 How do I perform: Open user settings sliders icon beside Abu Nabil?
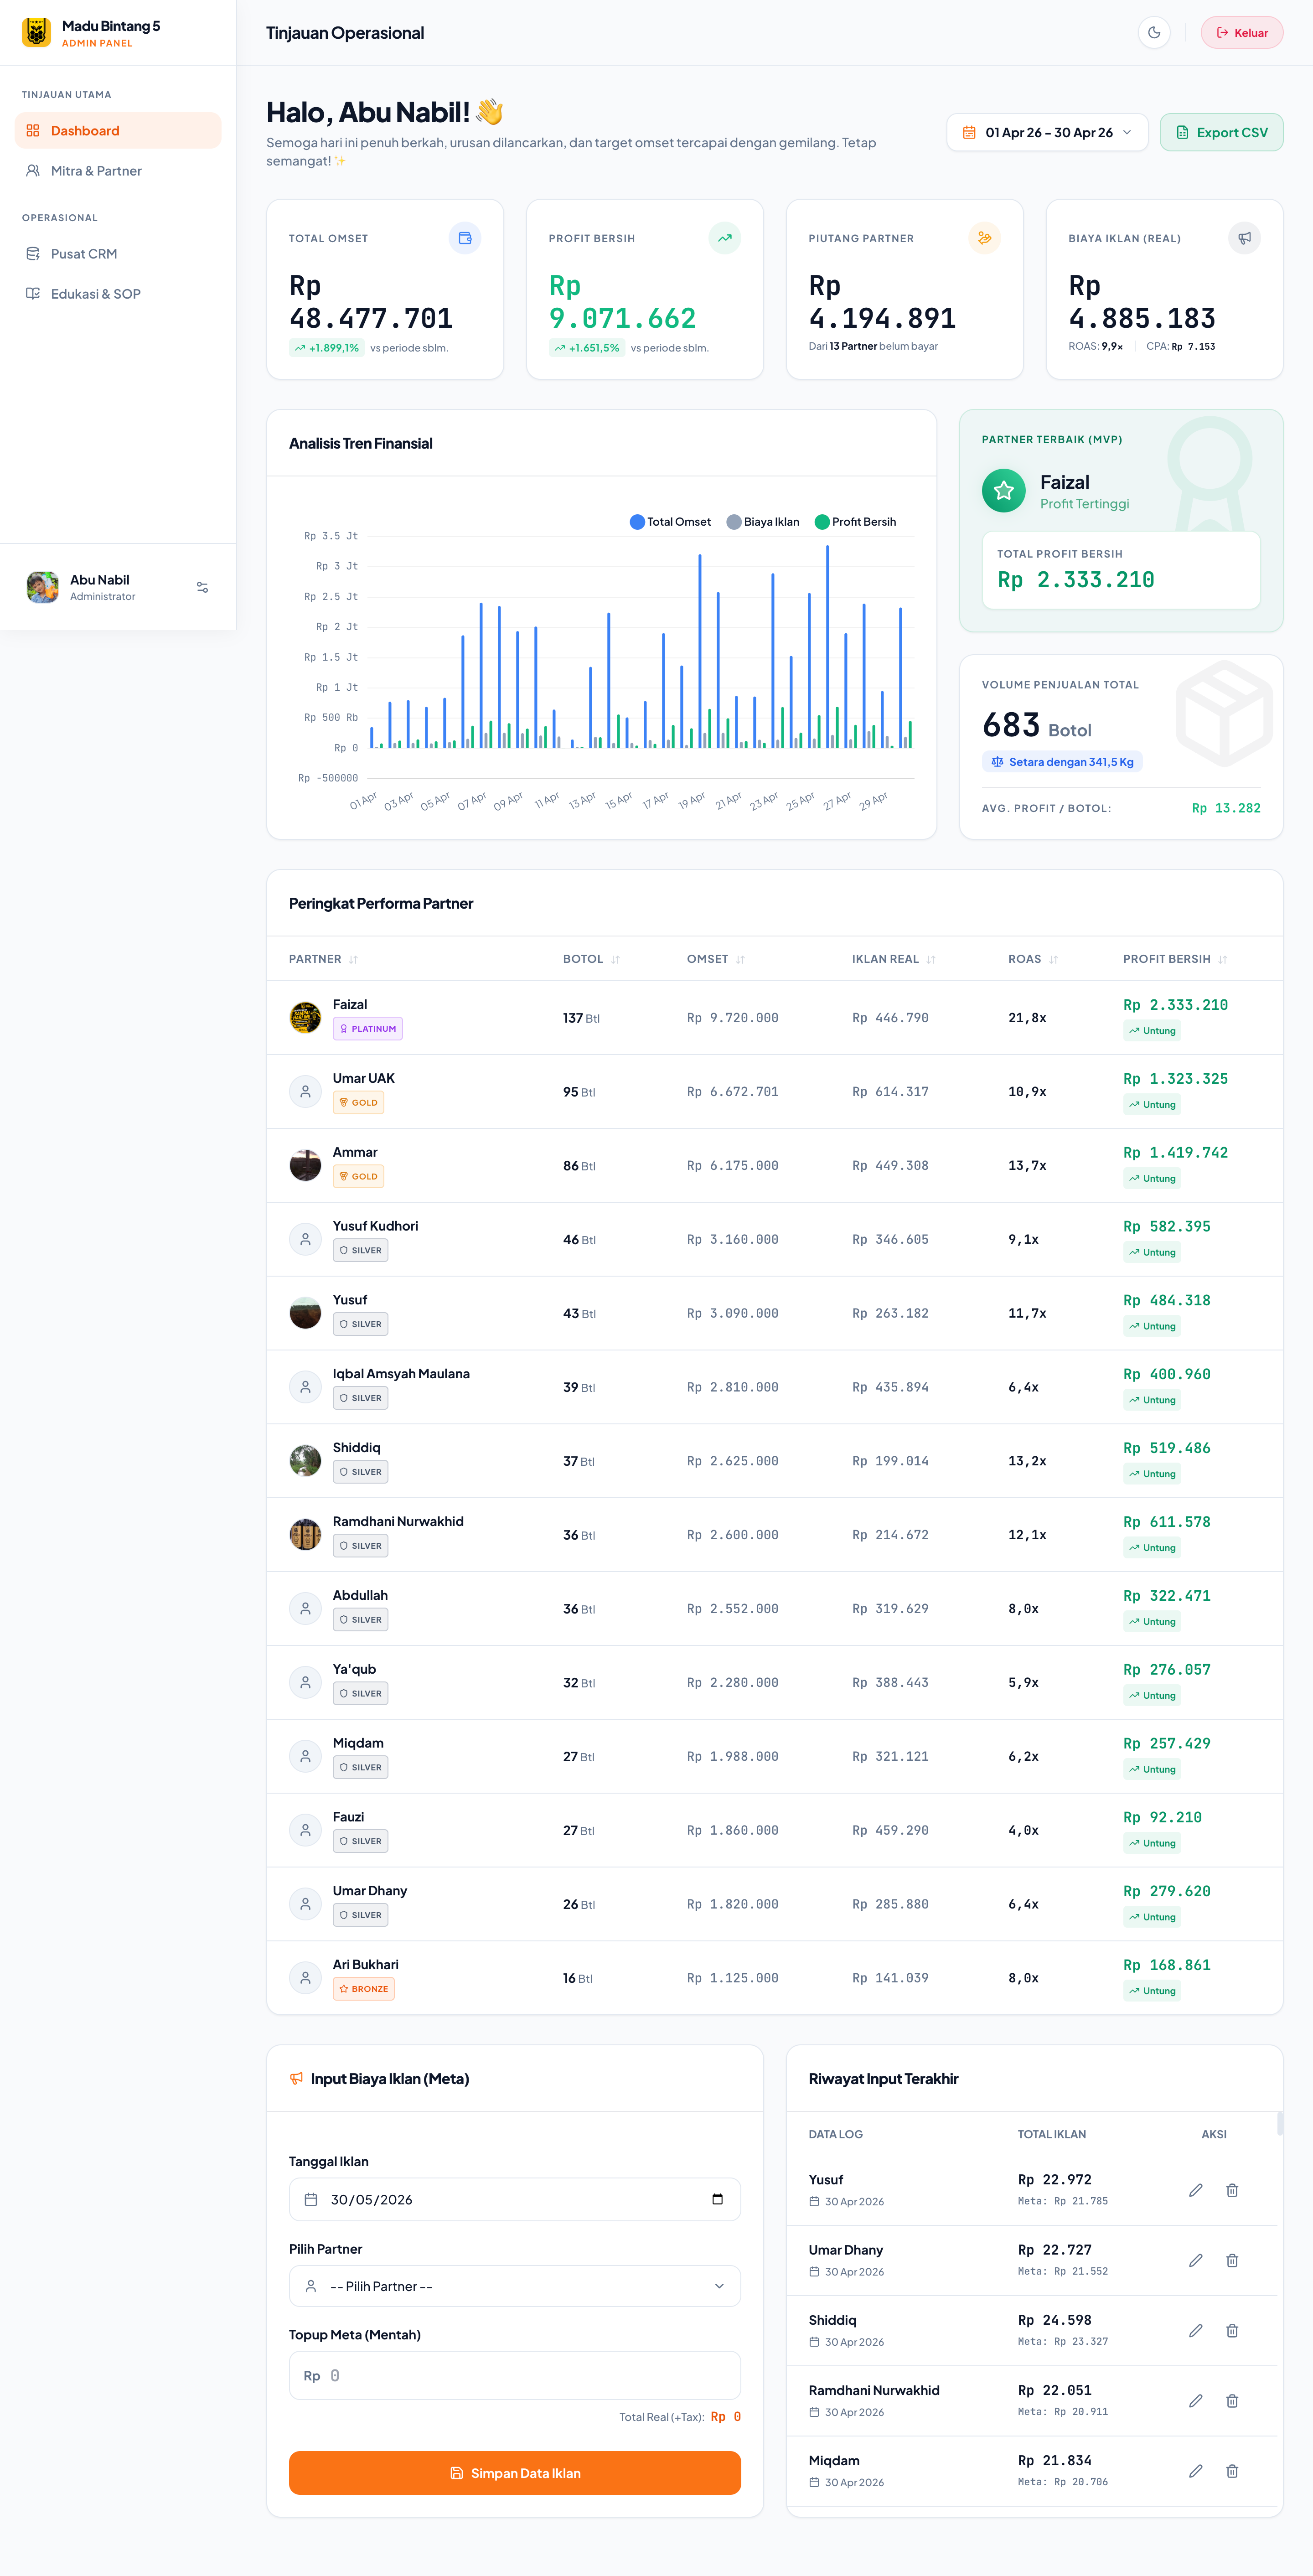point(203,587)
